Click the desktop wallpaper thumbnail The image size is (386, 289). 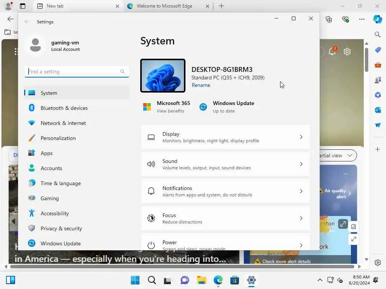pos(163,76)
